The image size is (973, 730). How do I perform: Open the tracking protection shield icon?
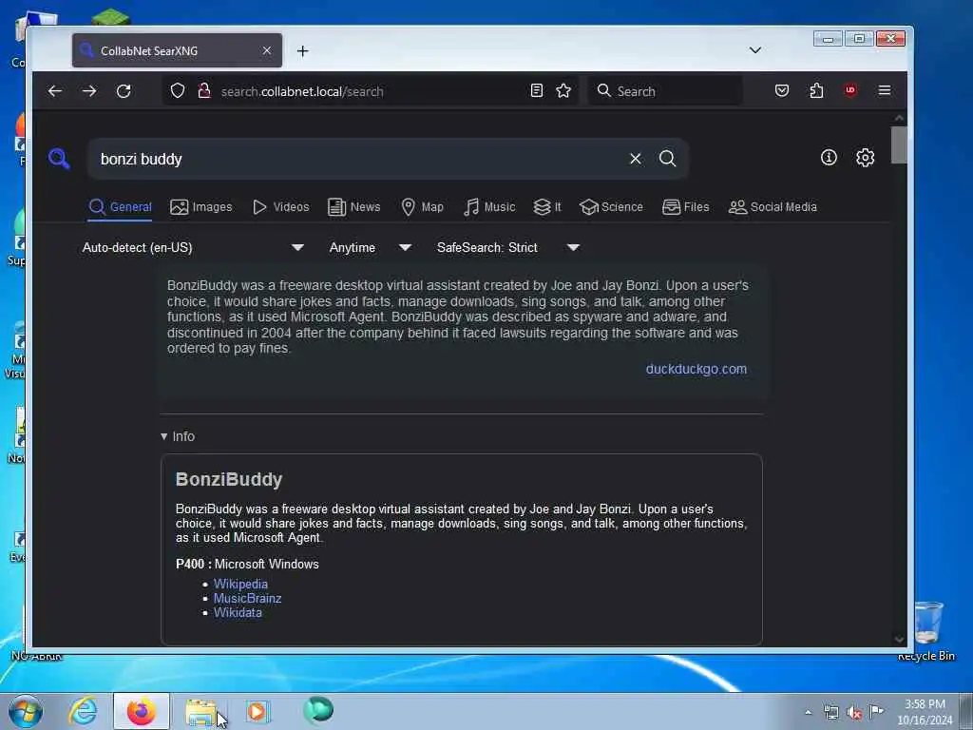point(178,91)
